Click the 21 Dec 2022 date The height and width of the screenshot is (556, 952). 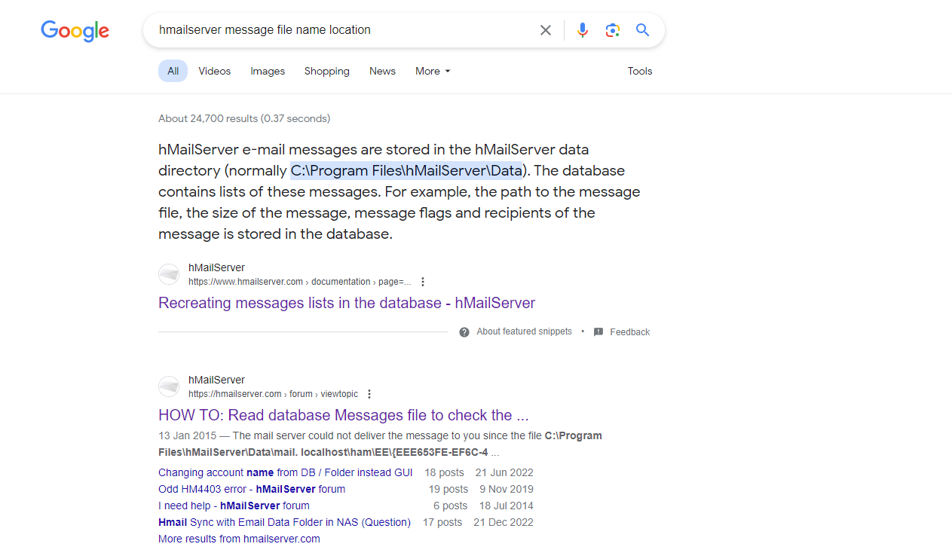coord(504,522)
